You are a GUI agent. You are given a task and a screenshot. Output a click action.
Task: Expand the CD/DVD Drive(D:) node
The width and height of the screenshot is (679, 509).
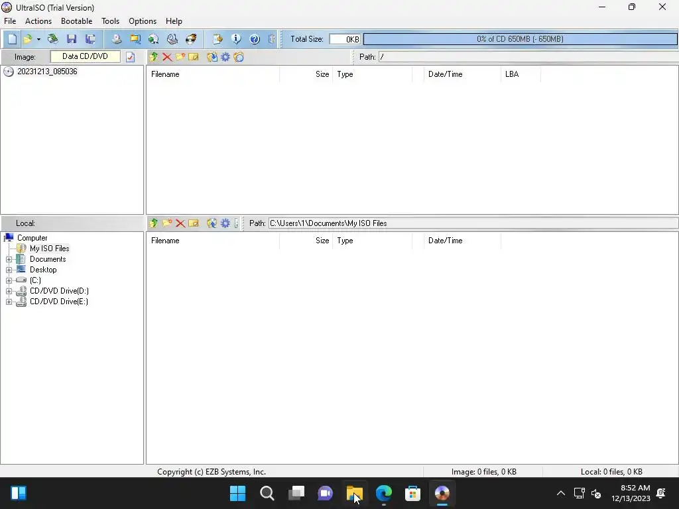point(9,292)
